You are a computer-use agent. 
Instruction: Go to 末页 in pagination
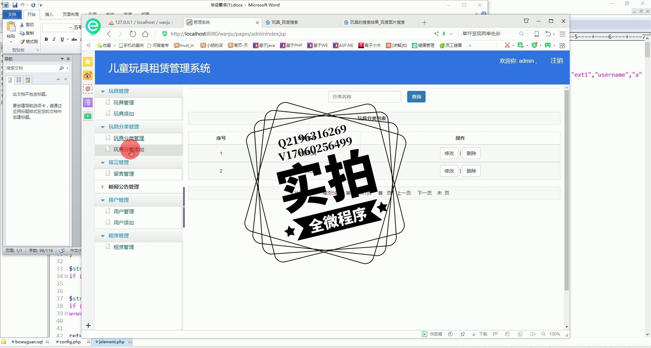[443, 193]
